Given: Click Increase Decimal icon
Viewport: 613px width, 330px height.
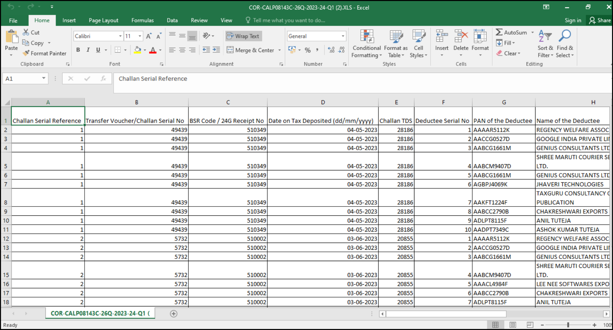Looking at the screenshot, I should pyautogui.click(x=331, y=50).
